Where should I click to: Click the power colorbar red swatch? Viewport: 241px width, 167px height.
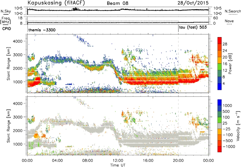220,40
